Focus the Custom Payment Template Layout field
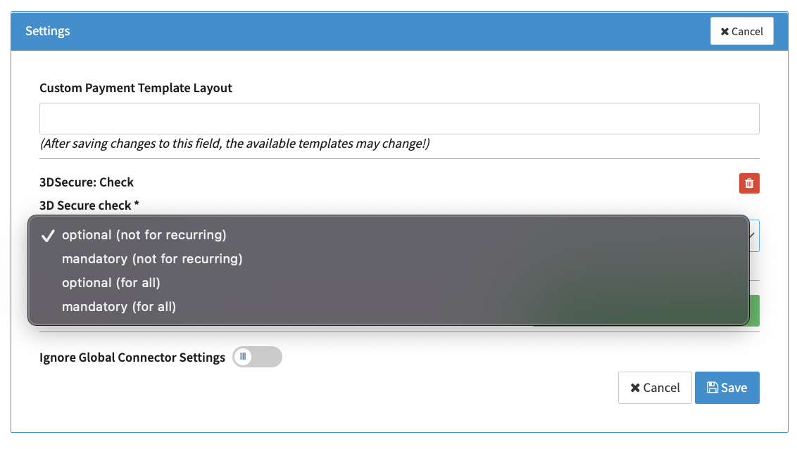The height and width of the screenshot is (449, 797). 399,119
